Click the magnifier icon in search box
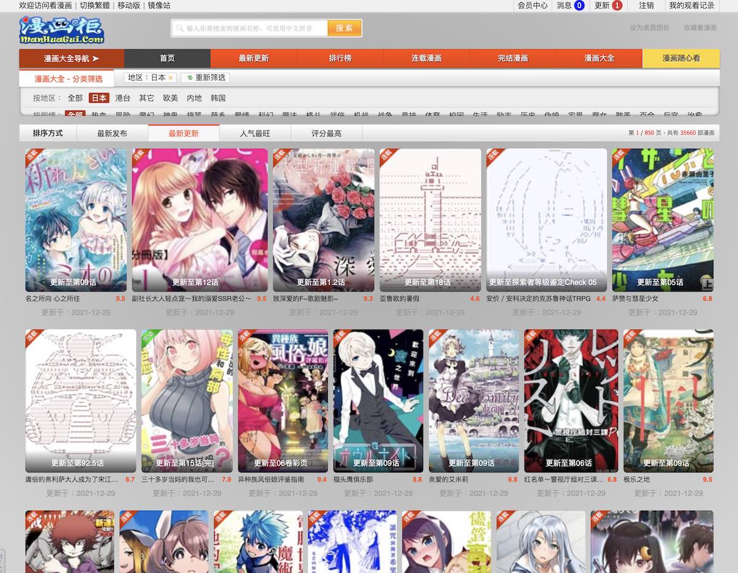Viewport: 738px width, 573px height. (x=180, y=28)
